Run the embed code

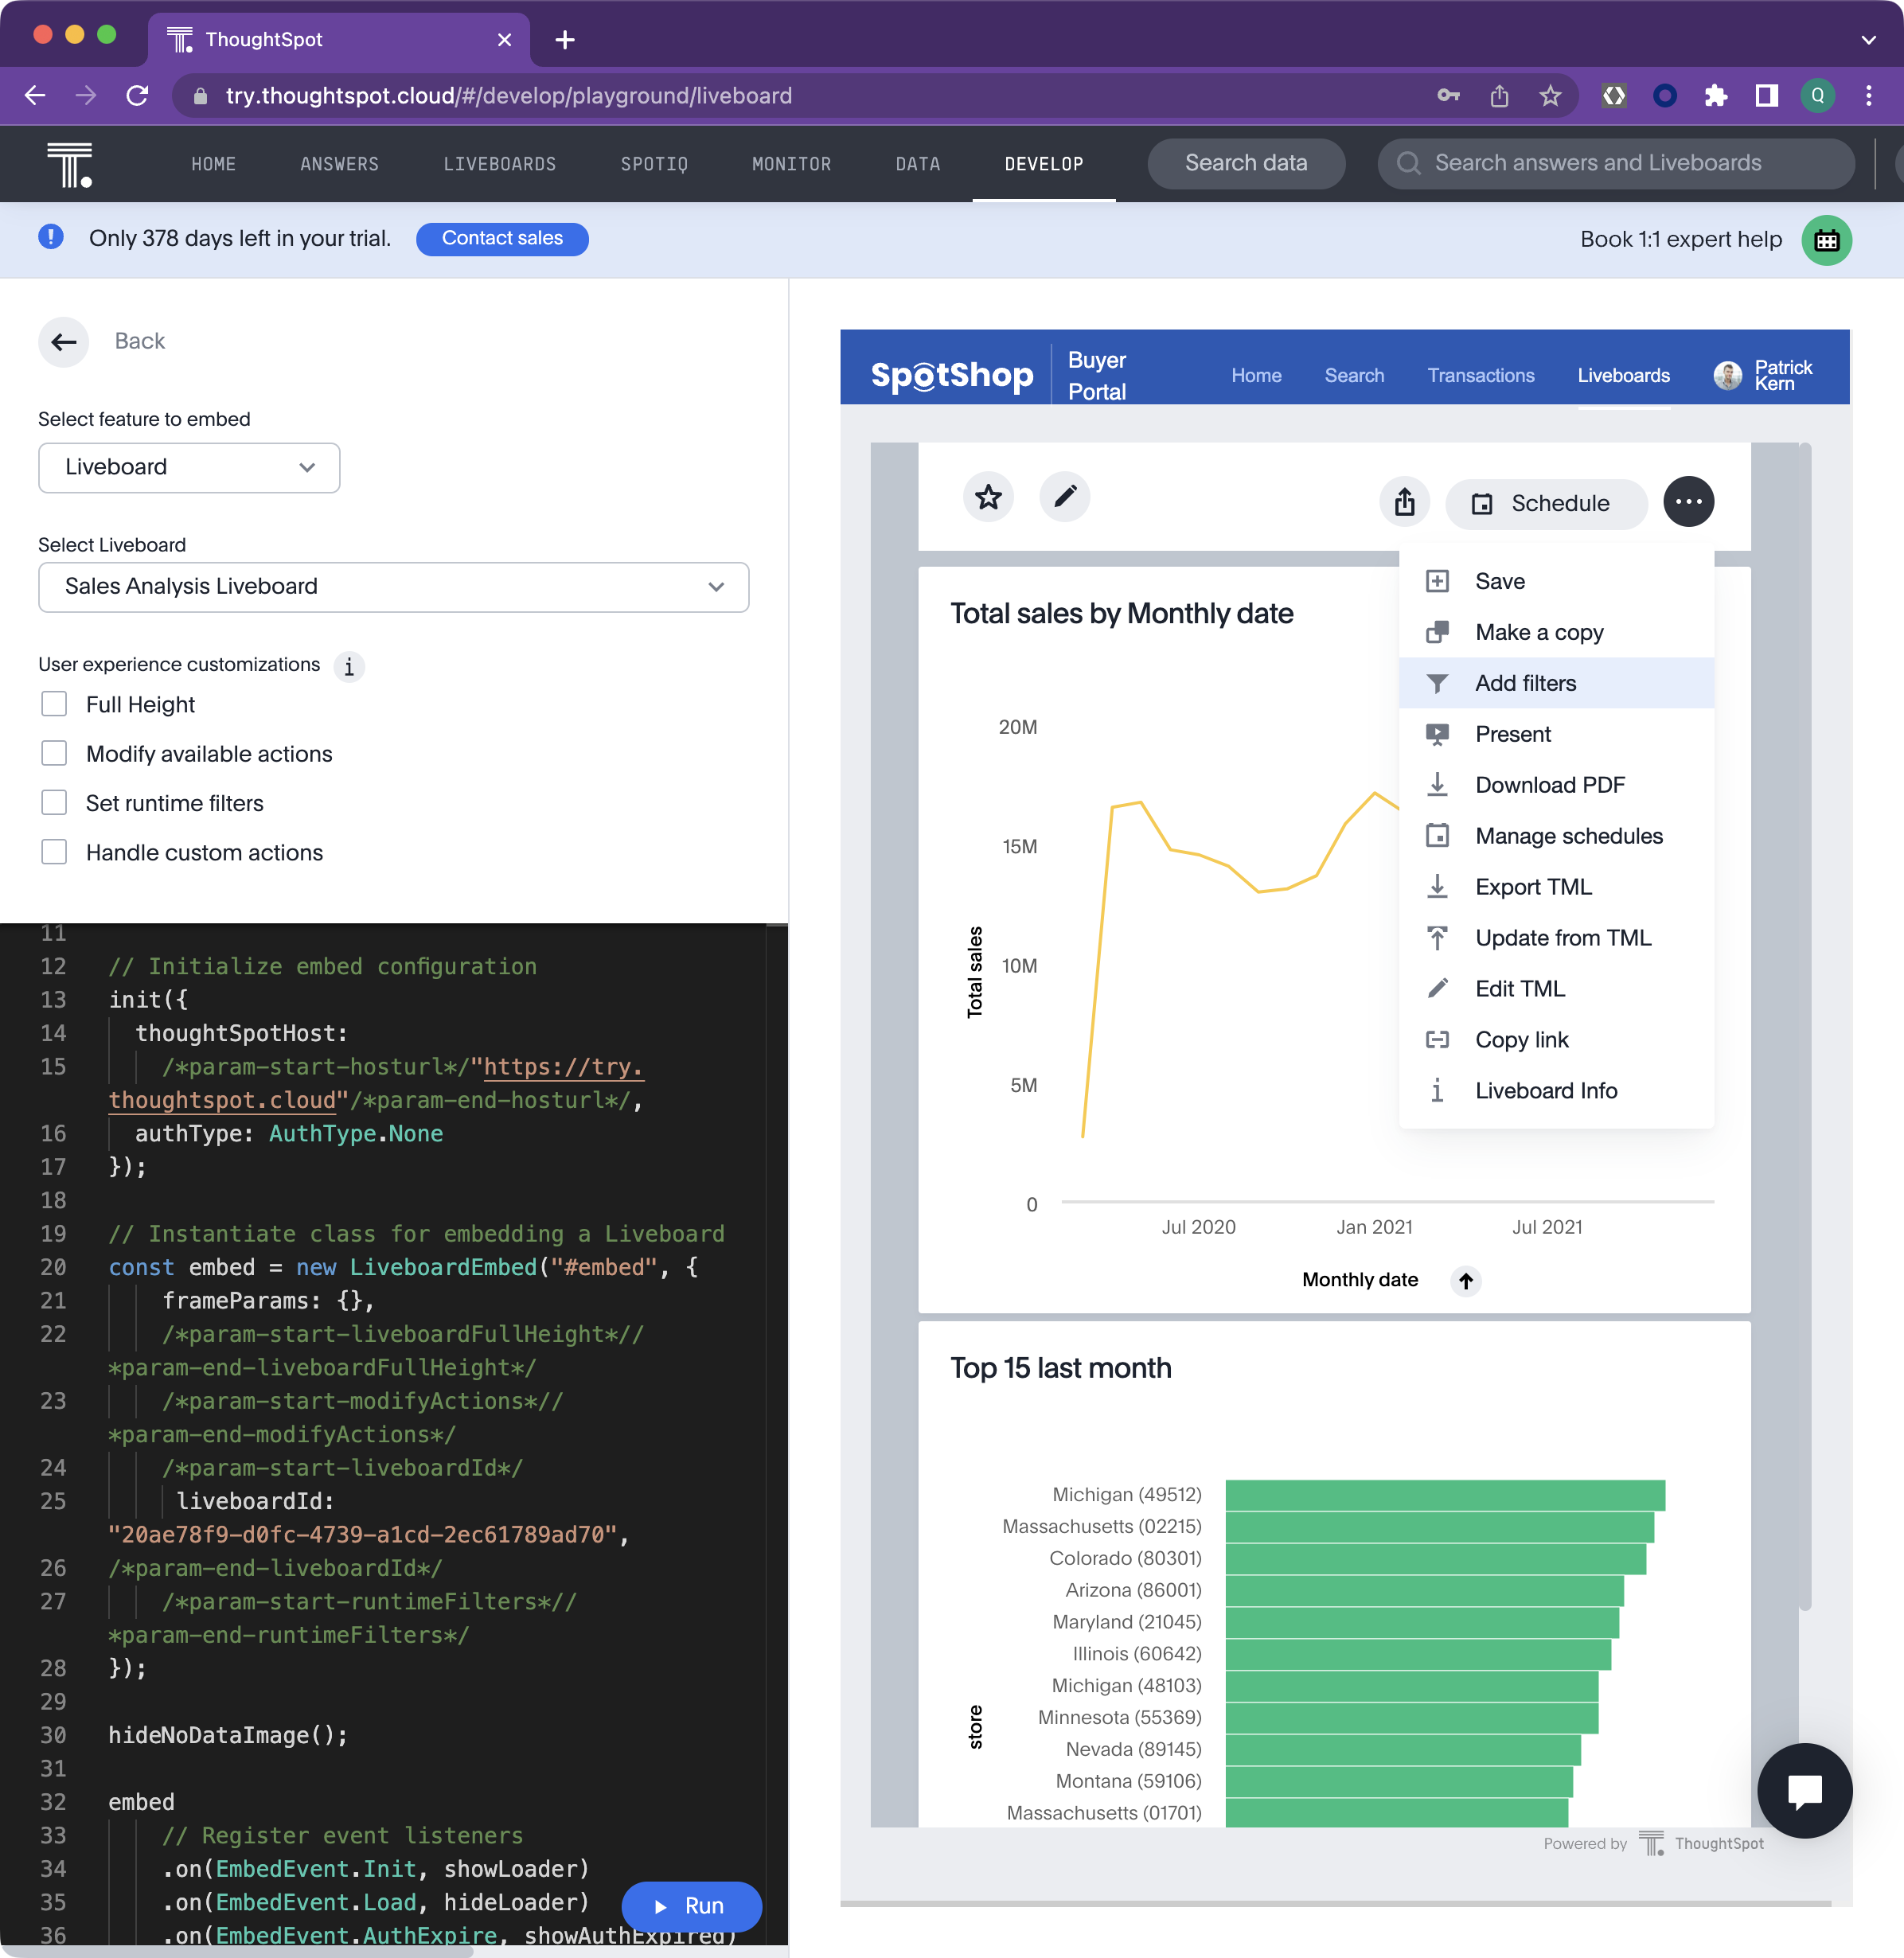[x=691, y=1906]
